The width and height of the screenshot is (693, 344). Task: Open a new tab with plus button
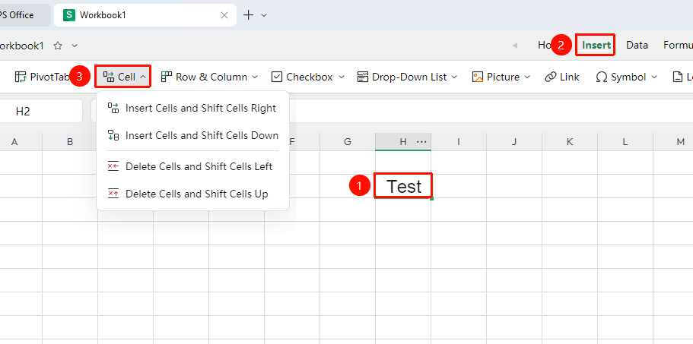pyautogui.click(x=249, y=15)
